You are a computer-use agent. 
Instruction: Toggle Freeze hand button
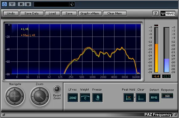click(98, 98)
